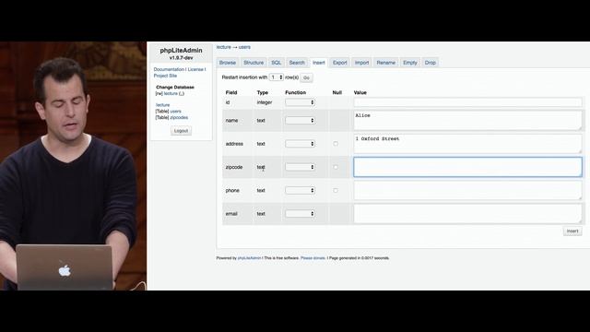The image size is (590, 332).
Task: Open the Import tab
Action: tap(361, 63)
